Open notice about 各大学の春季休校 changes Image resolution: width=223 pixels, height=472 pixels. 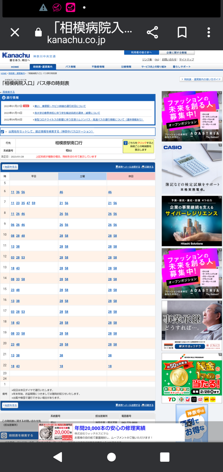(x=67, y=113)
